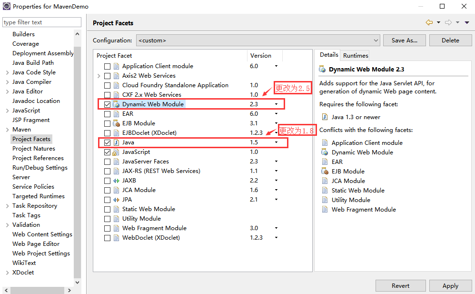Select Project Natures in the sidebar
This screenshot has width=475, height=294.
34,149
